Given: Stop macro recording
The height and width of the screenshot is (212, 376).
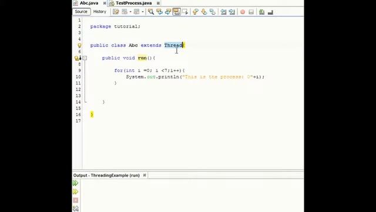Looking at the screenshot, I should 251,12.
